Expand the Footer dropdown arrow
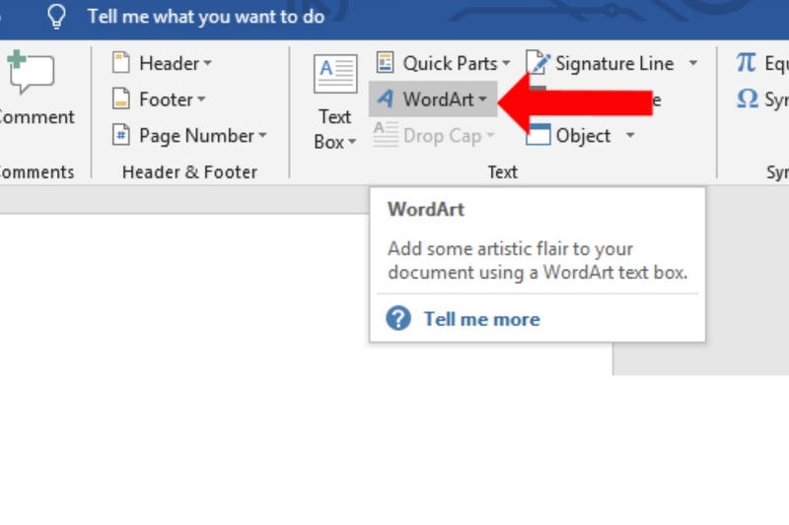 pyautogui.click(x=201, y=98)
